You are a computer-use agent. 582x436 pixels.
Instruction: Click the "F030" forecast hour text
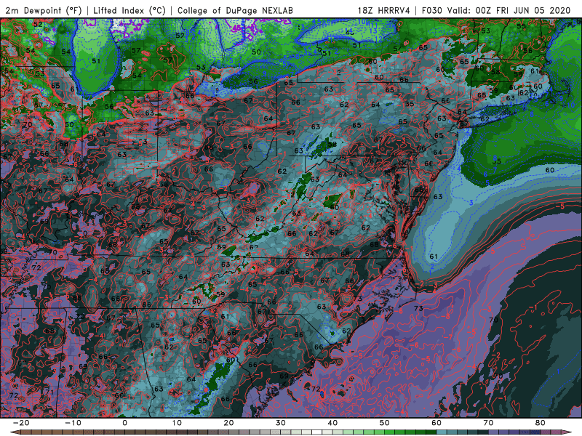[x=432, y=10]
